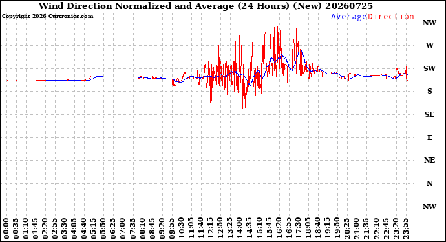Click the 14:00 time axis label
The image size is (446, 242).
[x=240, y=228]
